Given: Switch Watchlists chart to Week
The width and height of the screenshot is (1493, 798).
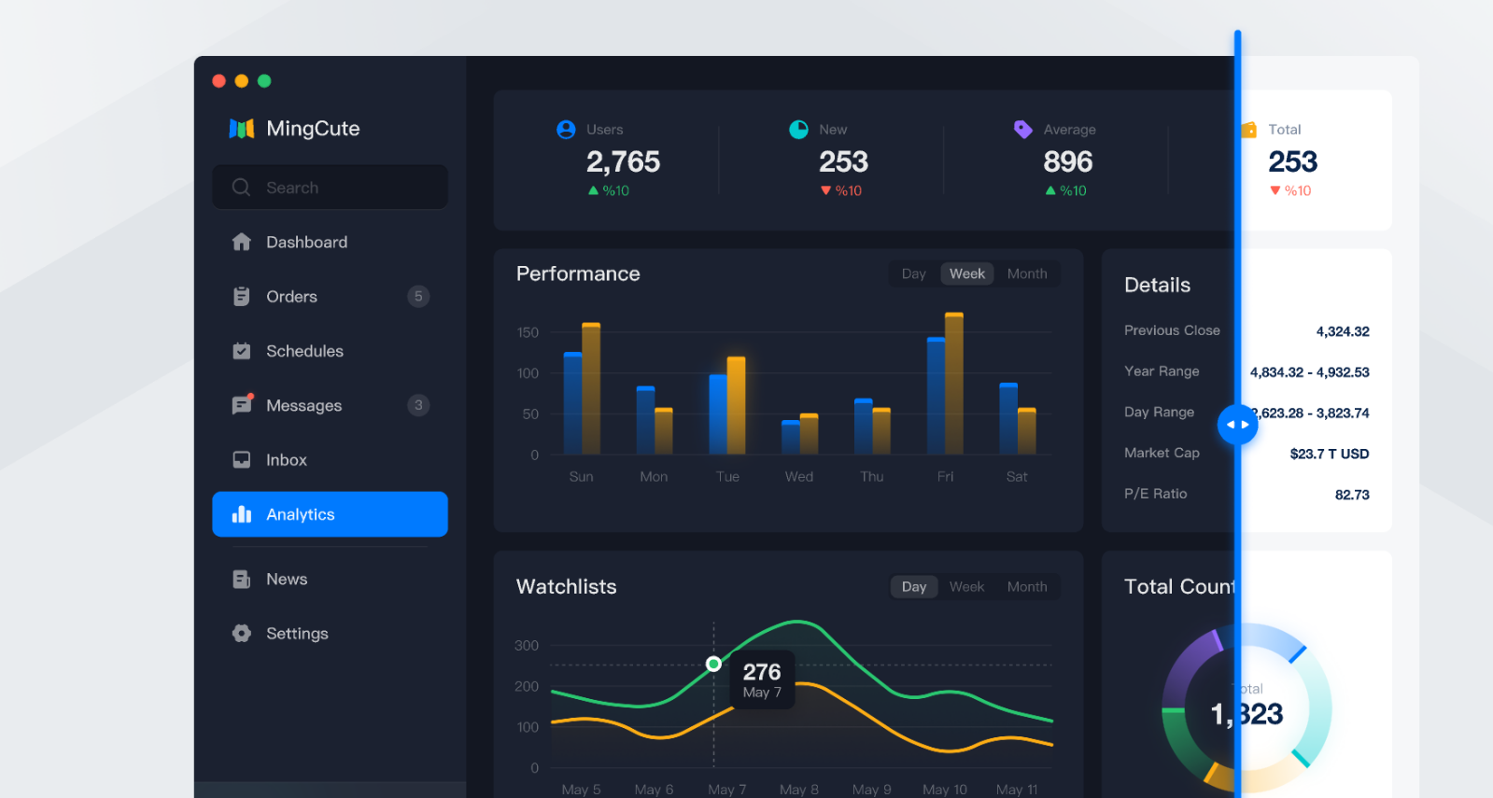Looking at the screenshot, I should tap(967, 587).
